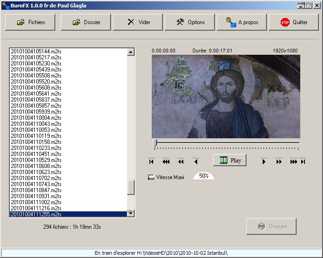Click the file list scrollbar thumb

coord(131,187)
